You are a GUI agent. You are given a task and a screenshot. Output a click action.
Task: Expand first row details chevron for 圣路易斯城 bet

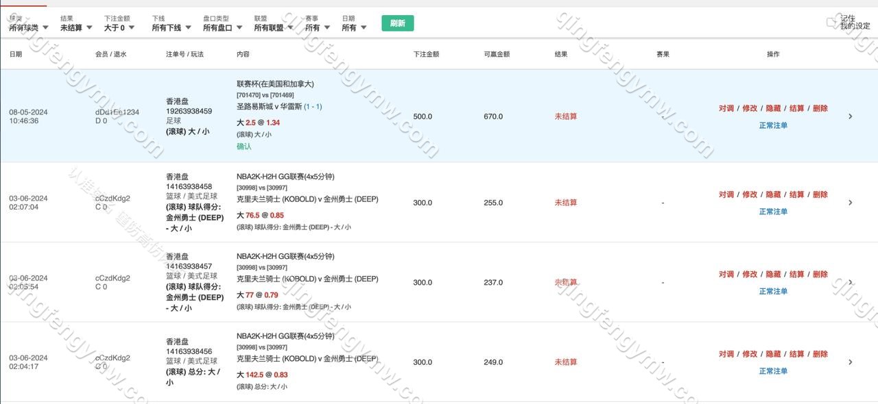[850, 116]
